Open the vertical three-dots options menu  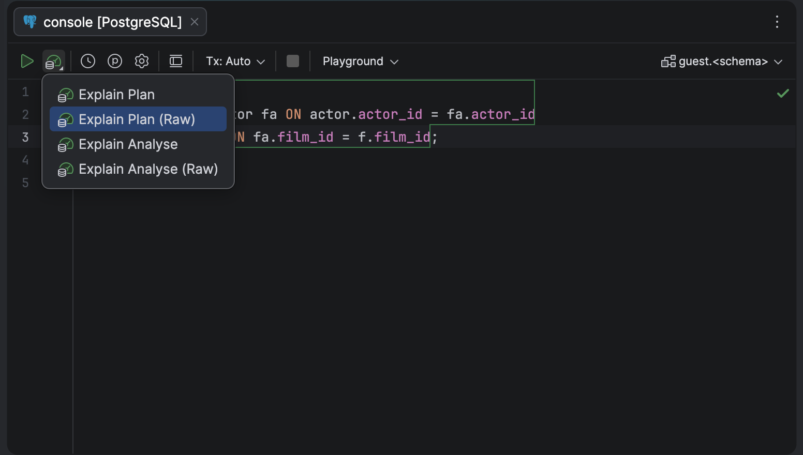[777, 22]
